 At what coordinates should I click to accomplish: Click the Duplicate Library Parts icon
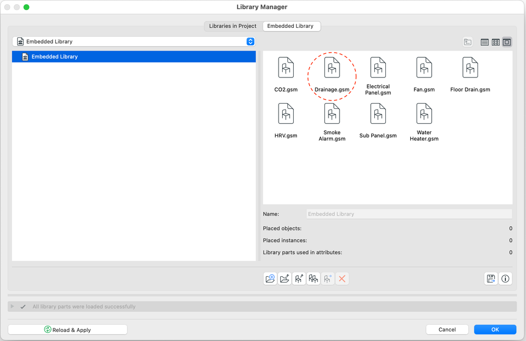click(313, 278)
